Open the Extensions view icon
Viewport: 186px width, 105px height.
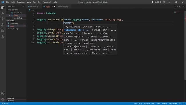coord(3,31)
